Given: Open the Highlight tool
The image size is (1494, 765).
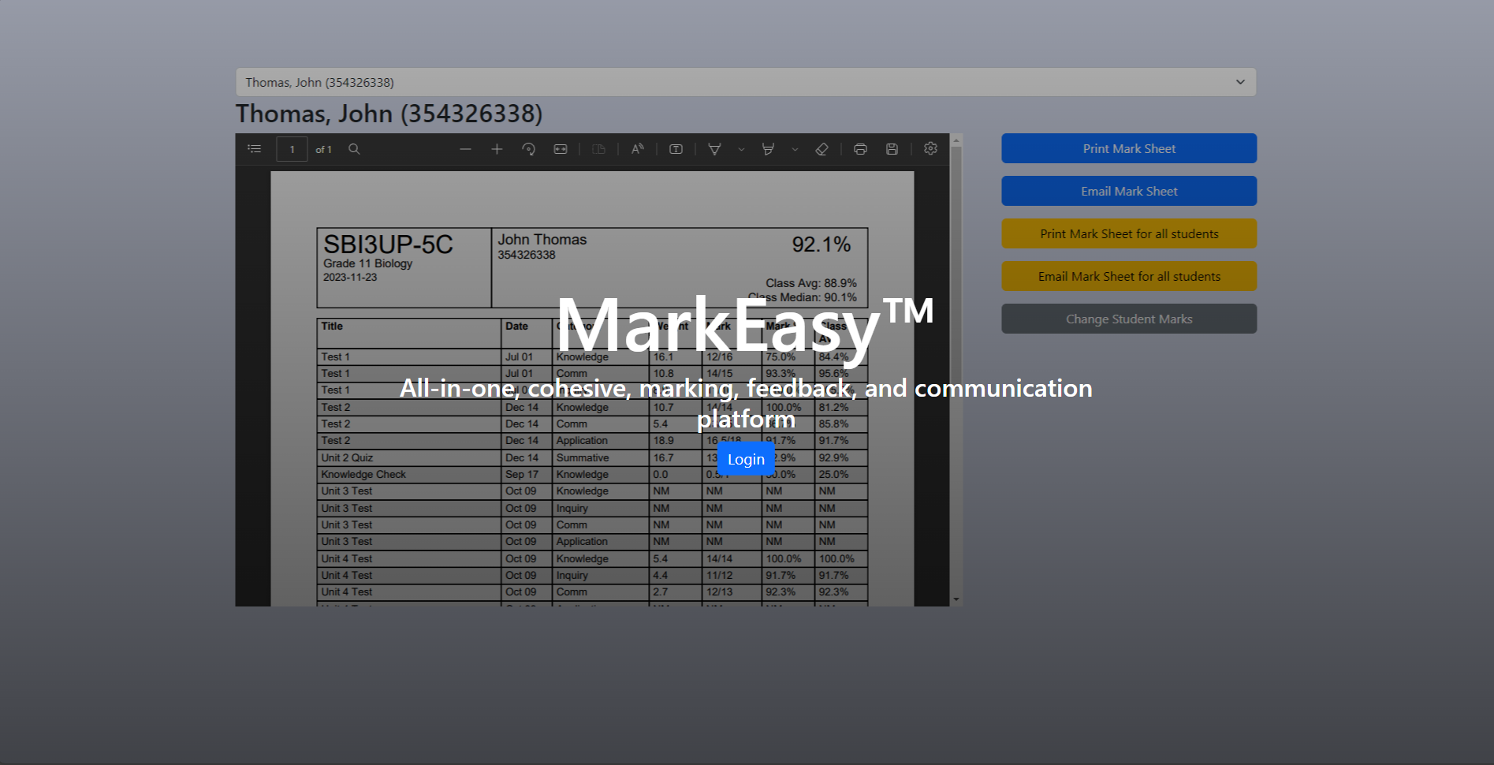Looking at the screenshot, I should click(769, 148).
